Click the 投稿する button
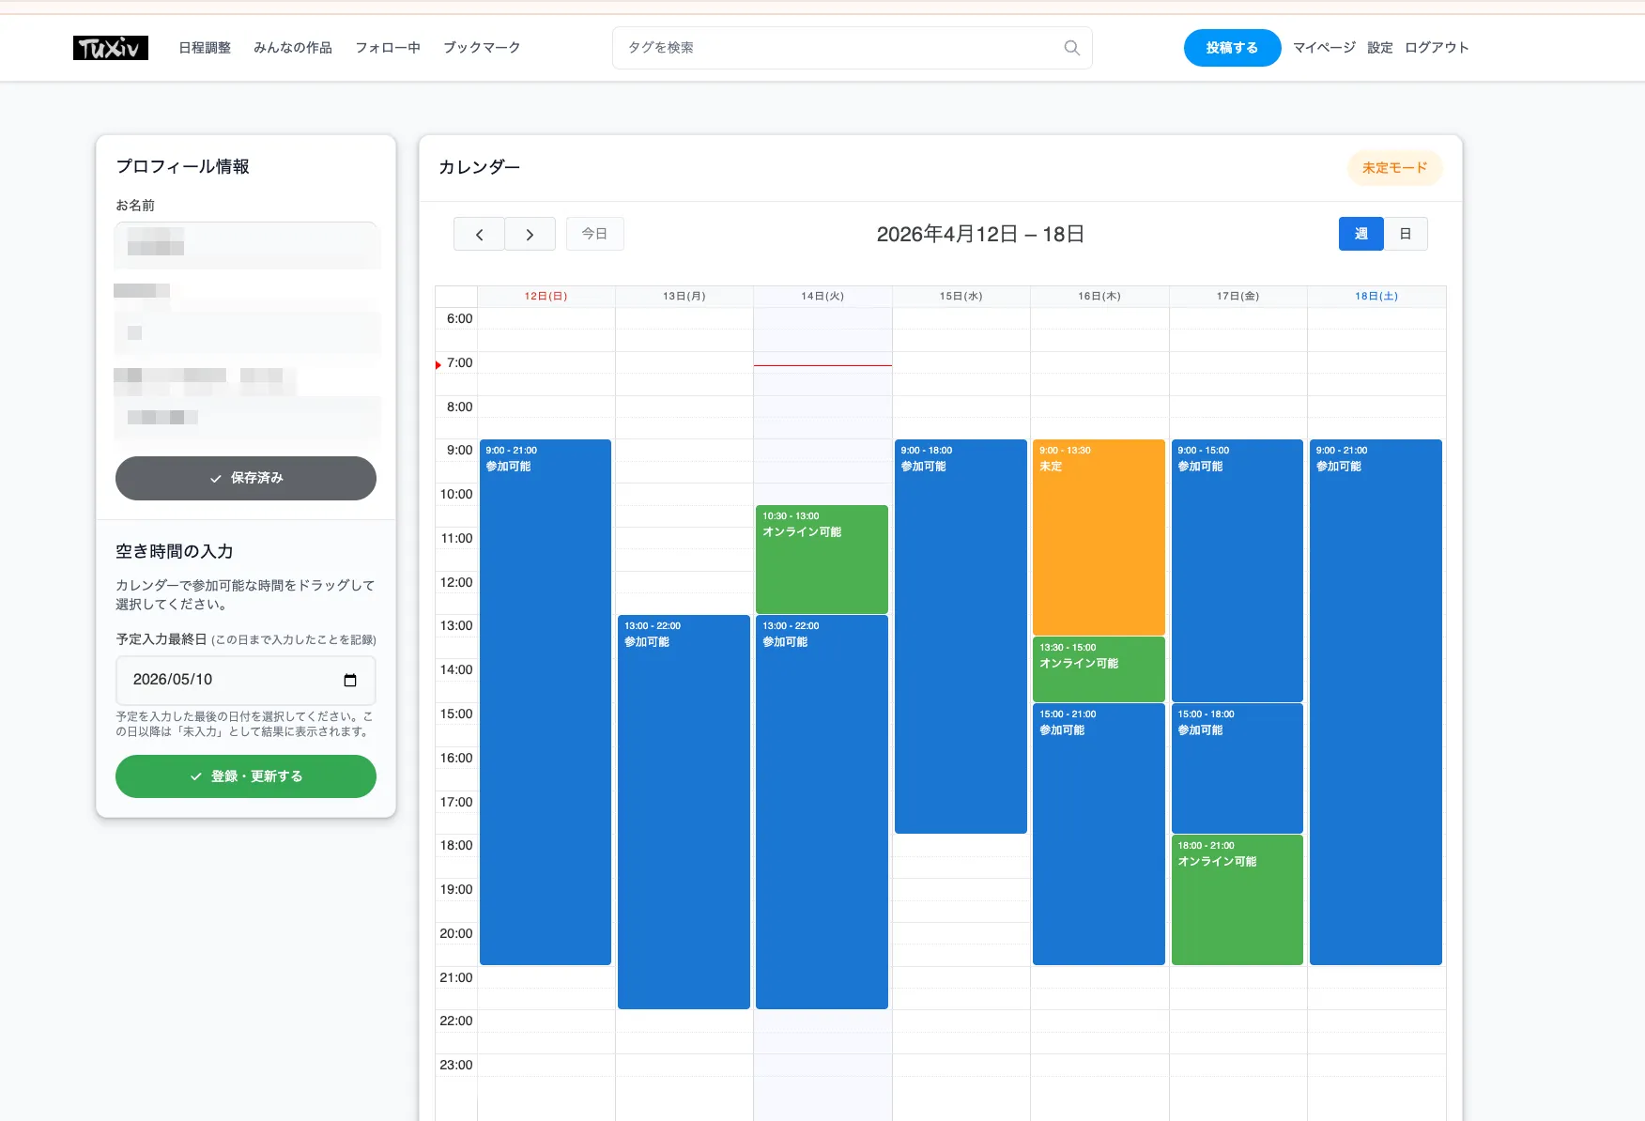This screenshot has height=1121, width=1645. pyautogui.click(x=1232, y=48)
